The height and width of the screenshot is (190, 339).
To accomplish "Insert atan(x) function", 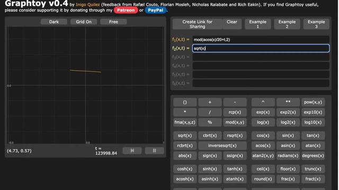I will 313,146.
